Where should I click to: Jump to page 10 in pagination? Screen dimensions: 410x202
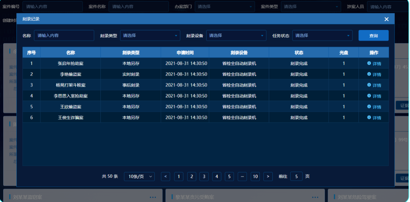tap(255, 176)
